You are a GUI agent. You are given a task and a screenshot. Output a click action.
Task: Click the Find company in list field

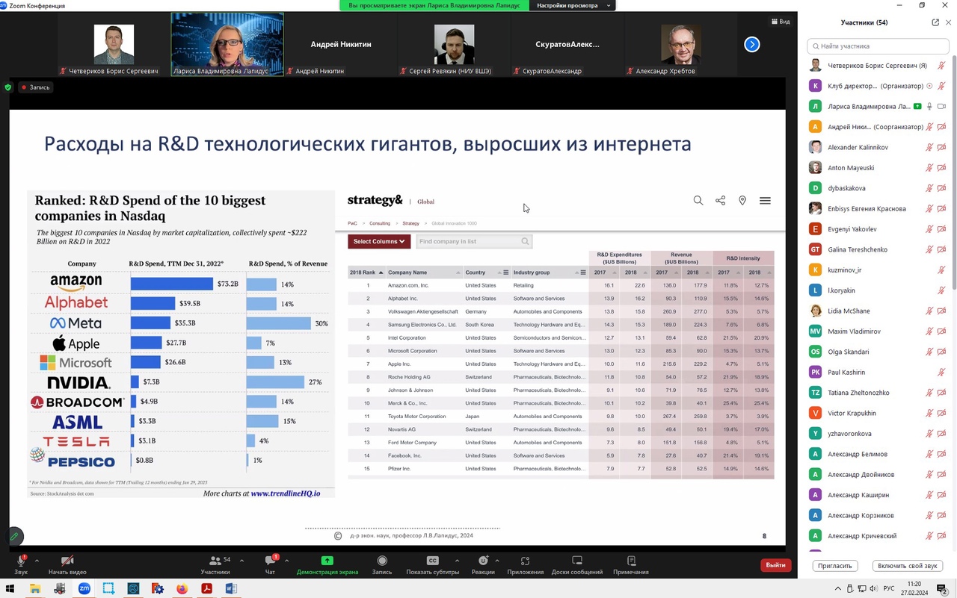click(x=473, y=241)
